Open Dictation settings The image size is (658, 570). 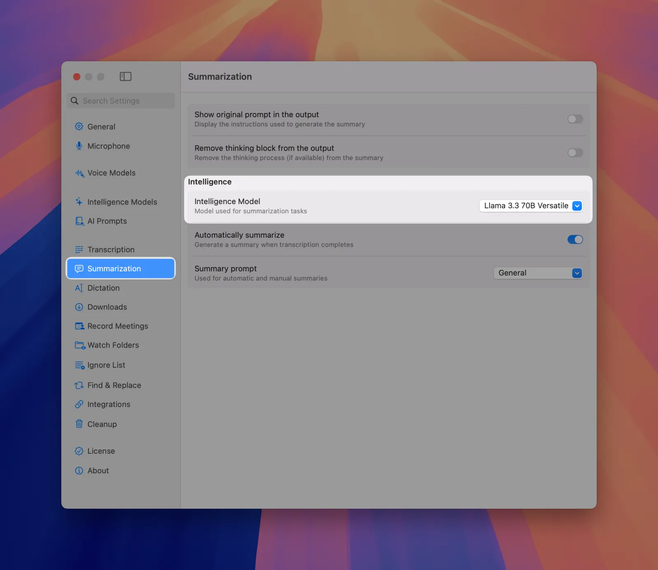pyautogui.click(x=120, y=288)
